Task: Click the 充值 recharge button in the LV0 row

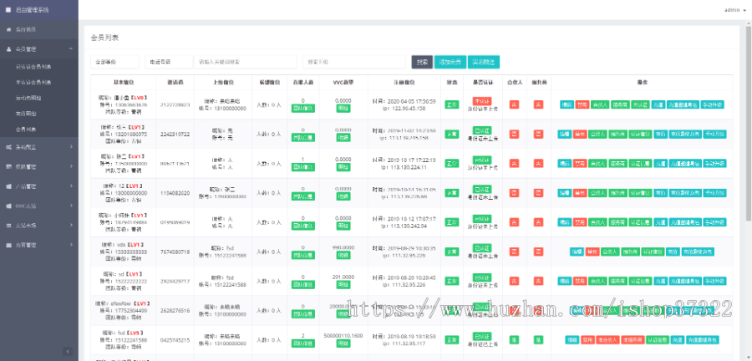Action: tap(658, 104)
